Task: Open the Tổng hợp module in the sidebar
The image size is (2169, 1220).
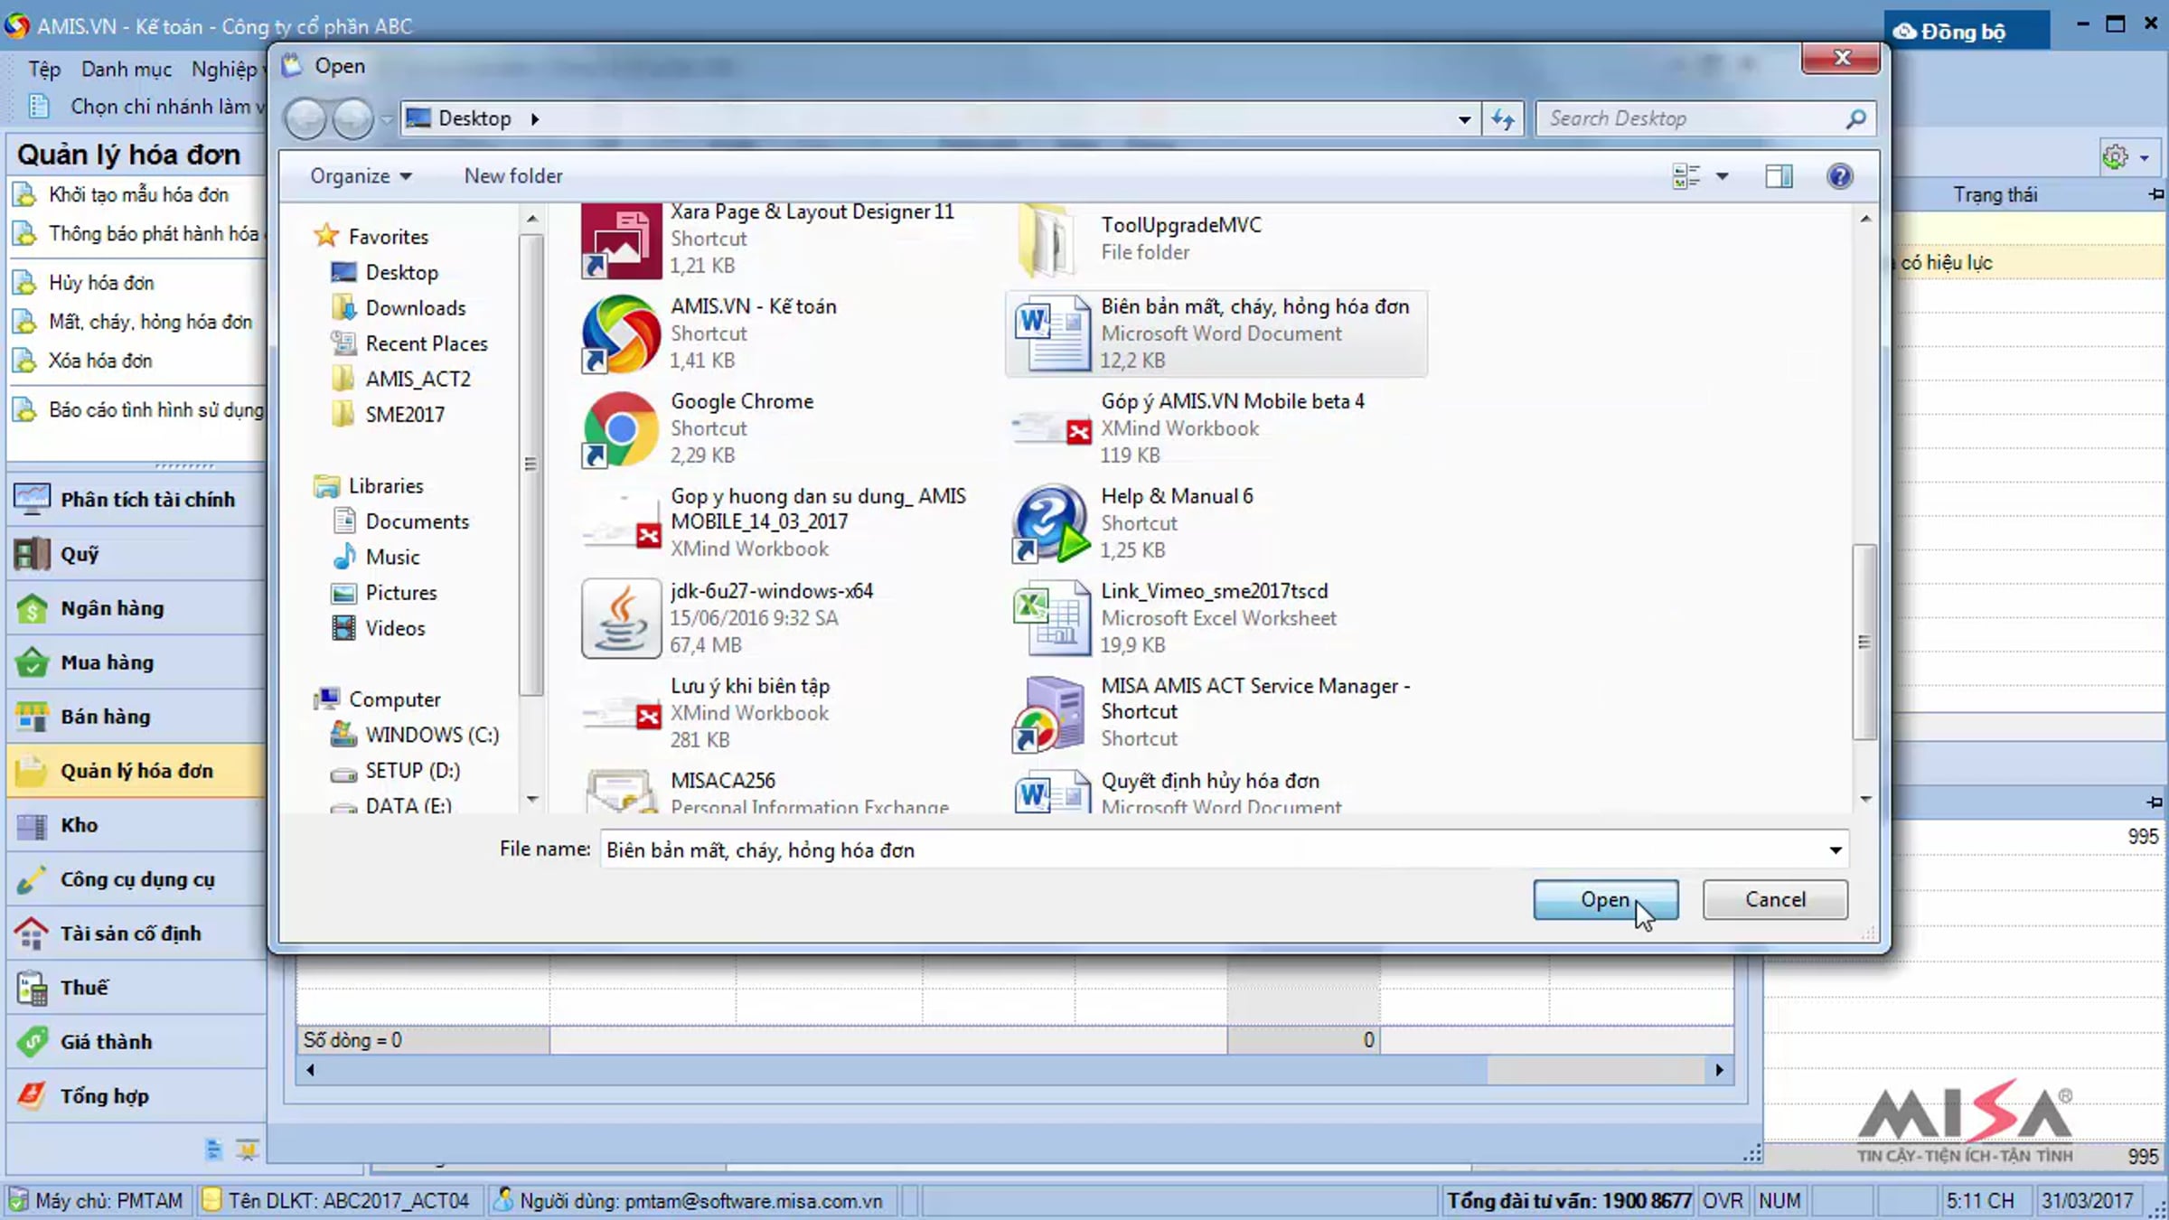Action: pyautogui.click(x=136, y=1096)
